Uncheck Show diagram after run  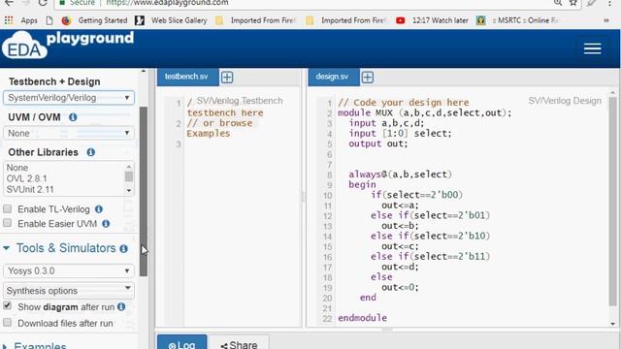click(x=7, y=305)
